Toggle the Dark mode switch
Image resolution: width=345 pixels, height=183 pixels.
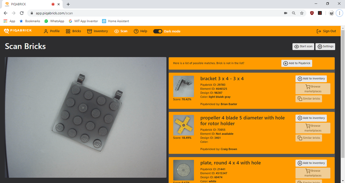tap(158, 31)
